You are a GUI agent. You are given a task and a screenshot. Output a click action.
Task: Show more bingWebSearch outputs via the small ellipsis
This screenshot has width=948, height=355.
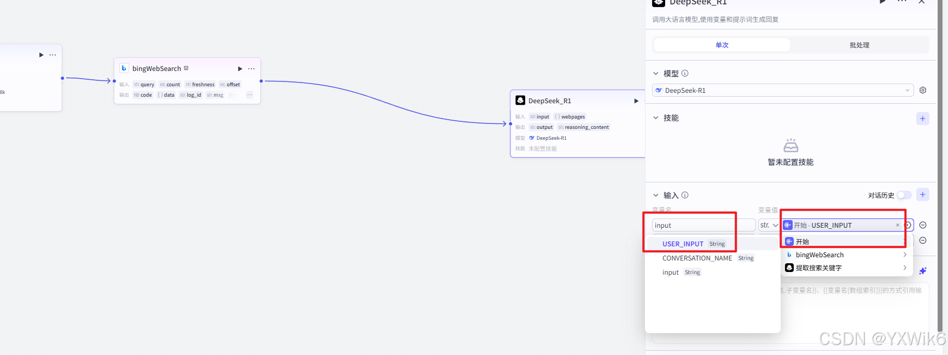[x=249, y=95]
